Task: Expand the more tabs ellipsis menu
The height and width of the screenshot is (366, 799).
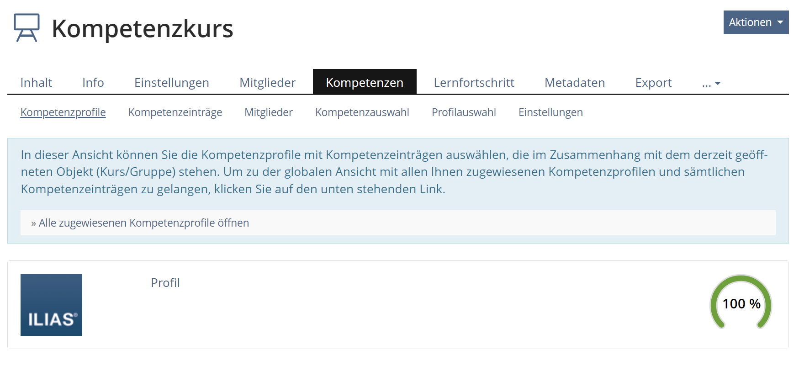Action: tap(711, 83)
